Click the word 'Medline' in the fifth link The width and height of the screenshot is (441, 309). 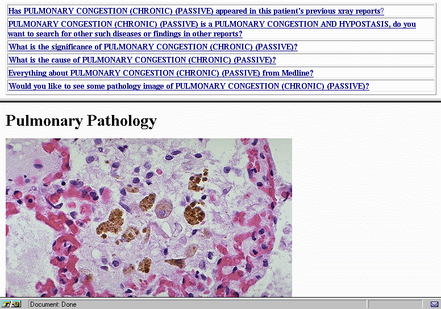pyautogui.click(x=297, y=73)
